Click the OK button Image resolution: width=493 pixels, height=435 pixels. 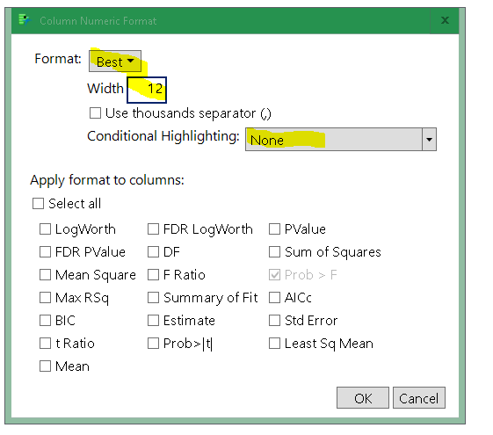(363, 398)
